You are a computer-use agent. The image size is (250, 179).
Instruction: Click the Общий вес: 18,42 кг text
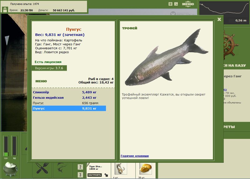(x=96, y=82)
